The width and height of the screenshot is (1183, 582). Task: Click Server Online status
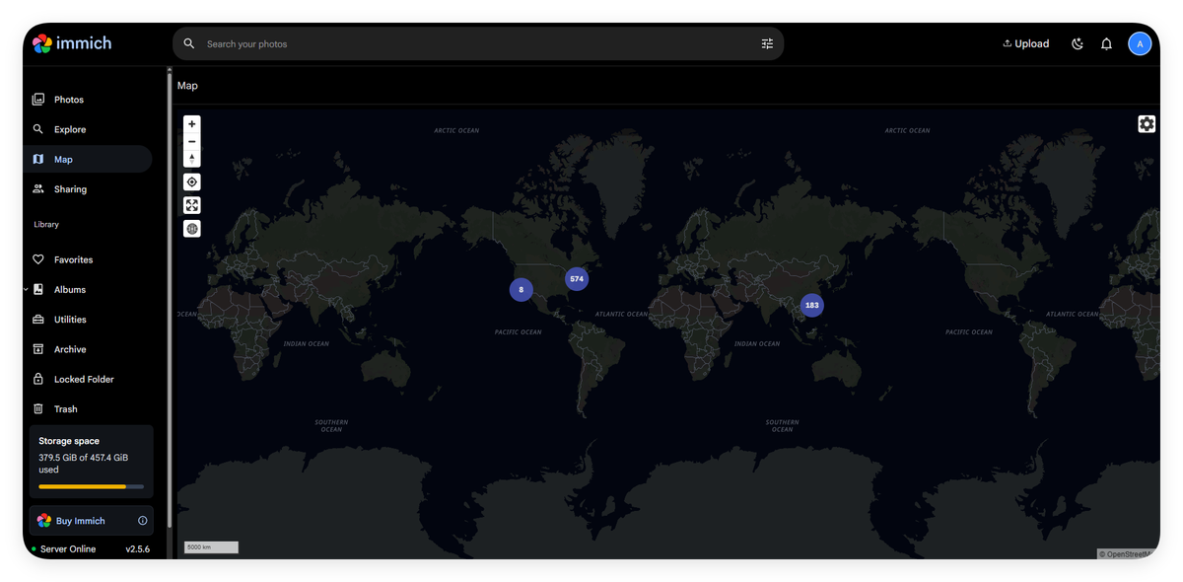pos(64,548)
